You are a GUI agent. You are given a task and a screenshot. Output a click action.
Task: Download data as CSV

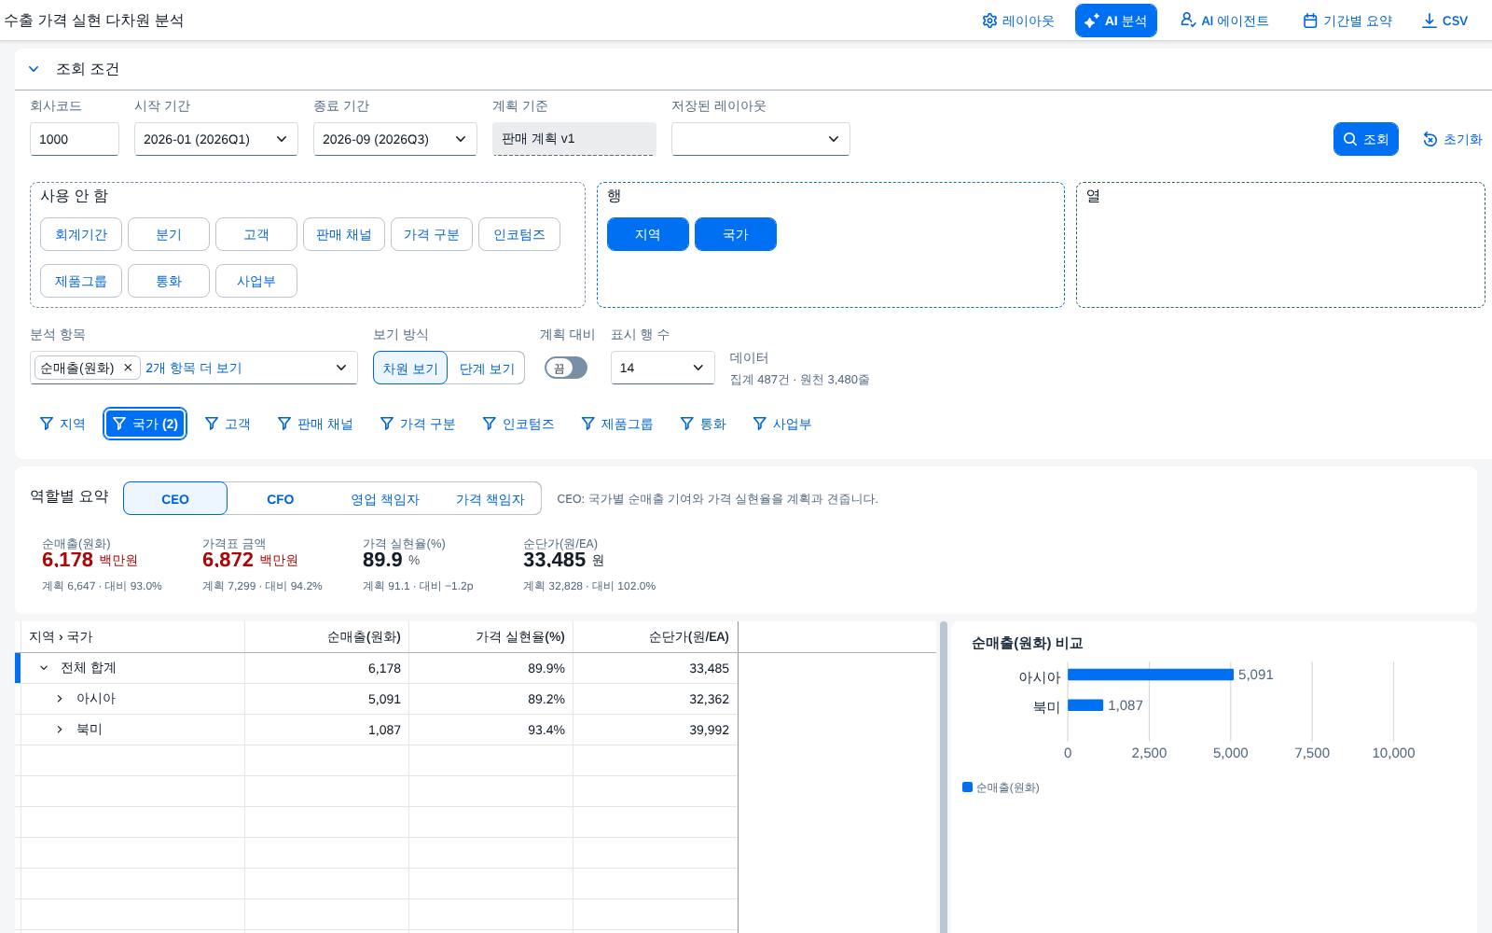point(1444,21)
